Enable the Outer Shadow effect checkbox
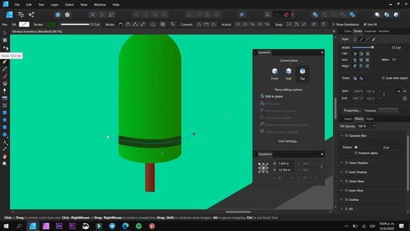The image size is (410, 231). tap(347, 163)
